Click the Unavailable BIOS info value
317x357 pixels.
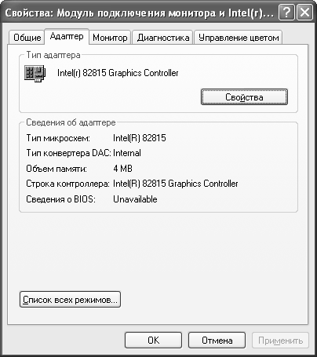tap(135, 199)
